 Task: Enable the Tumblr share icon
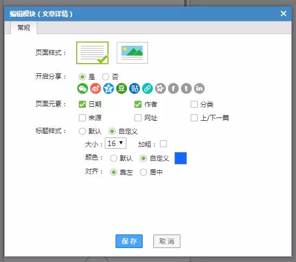[x=186, y=88]
